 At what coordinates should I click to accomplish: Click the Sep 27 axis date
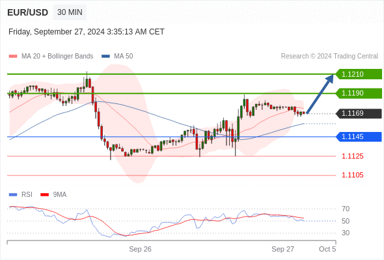282,249
